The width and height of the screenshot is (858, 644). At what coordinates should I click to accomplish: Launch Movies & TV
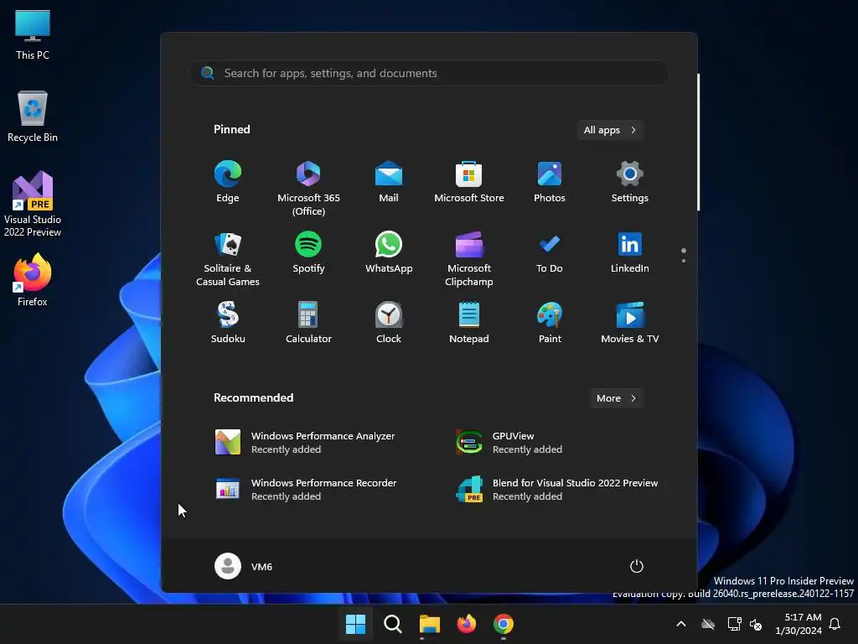630,323
